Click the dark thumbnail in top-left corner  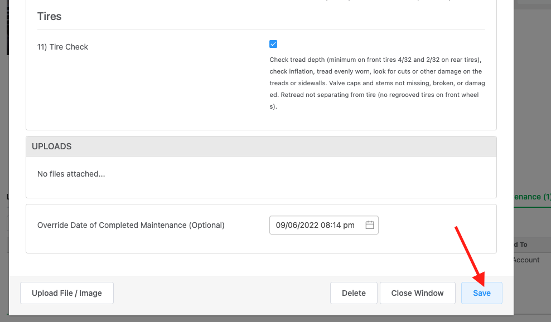coord(7,28)
